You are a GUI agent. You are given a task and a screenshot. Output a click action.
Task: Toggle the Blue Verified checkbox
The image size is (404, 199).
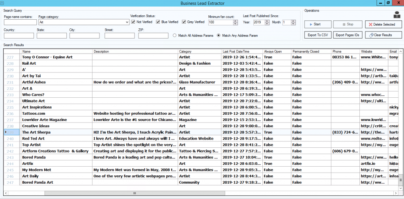(x=158, y=22)
